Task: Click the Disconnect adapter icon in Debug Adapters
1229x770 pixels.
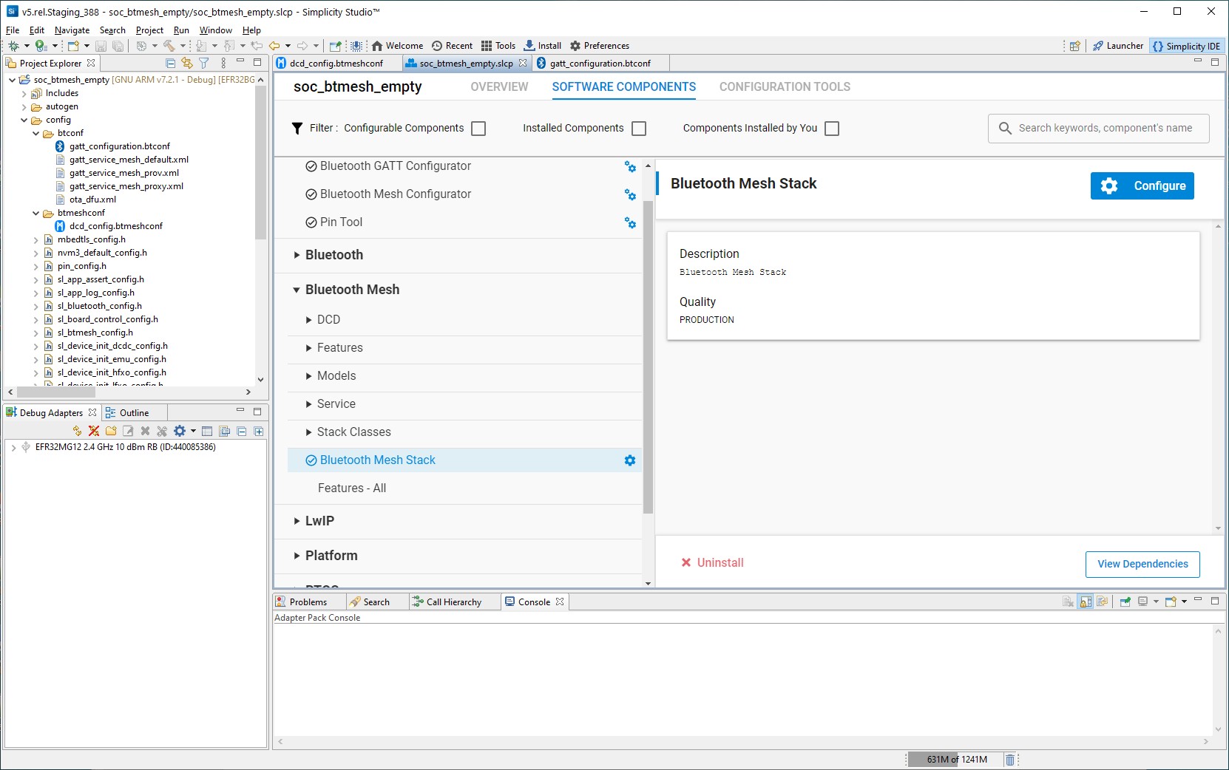Action: 94,431
